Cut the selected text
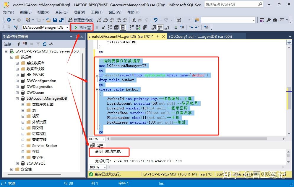The image size is (294, 187). click(134, 20)
